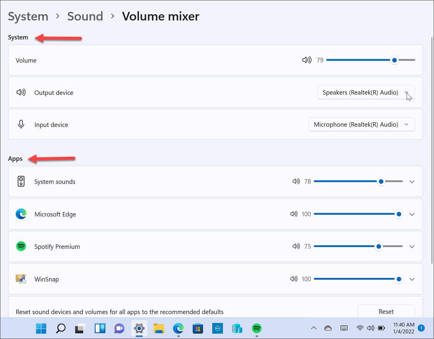The width and height of the screenshot is (434, 339).
Task: Navigate back to Sound settings via breadcrumb
Action: (x=85, y=16)
